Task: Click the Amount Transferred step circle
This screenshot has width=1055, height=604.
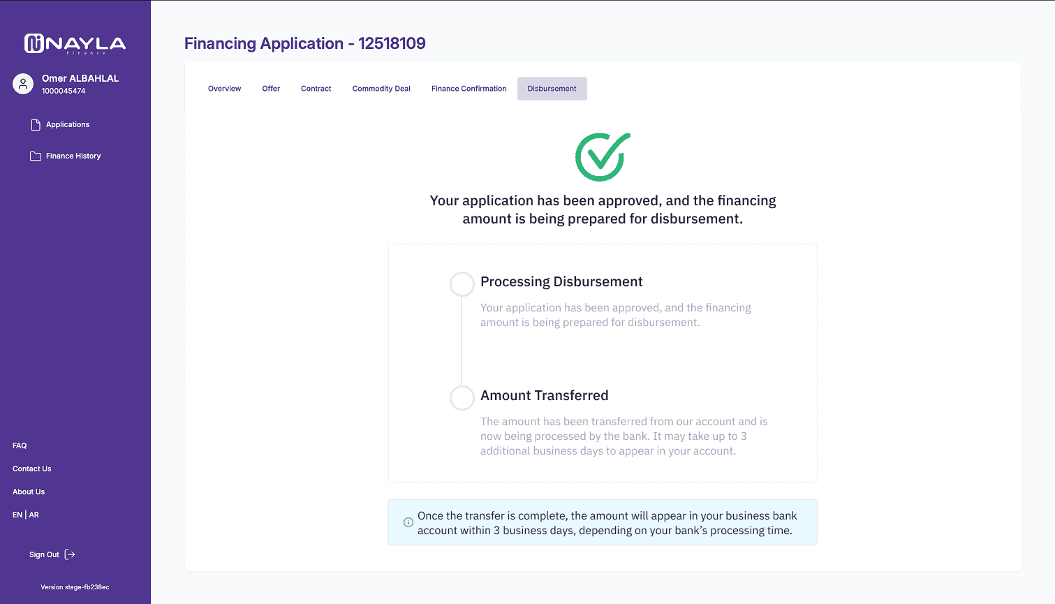Action: tap(462, 397)
